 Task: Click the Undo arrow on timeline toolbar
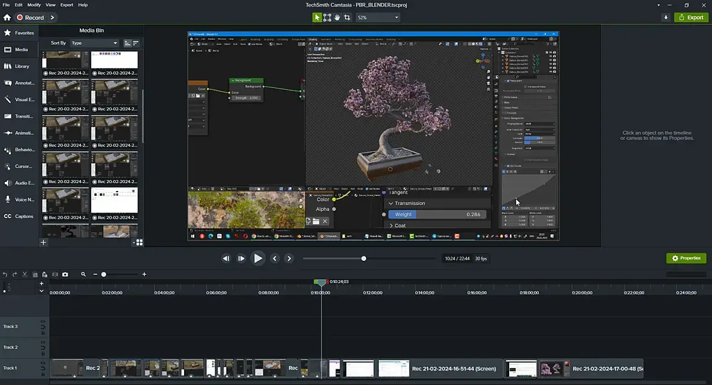[x=5, y=275]
